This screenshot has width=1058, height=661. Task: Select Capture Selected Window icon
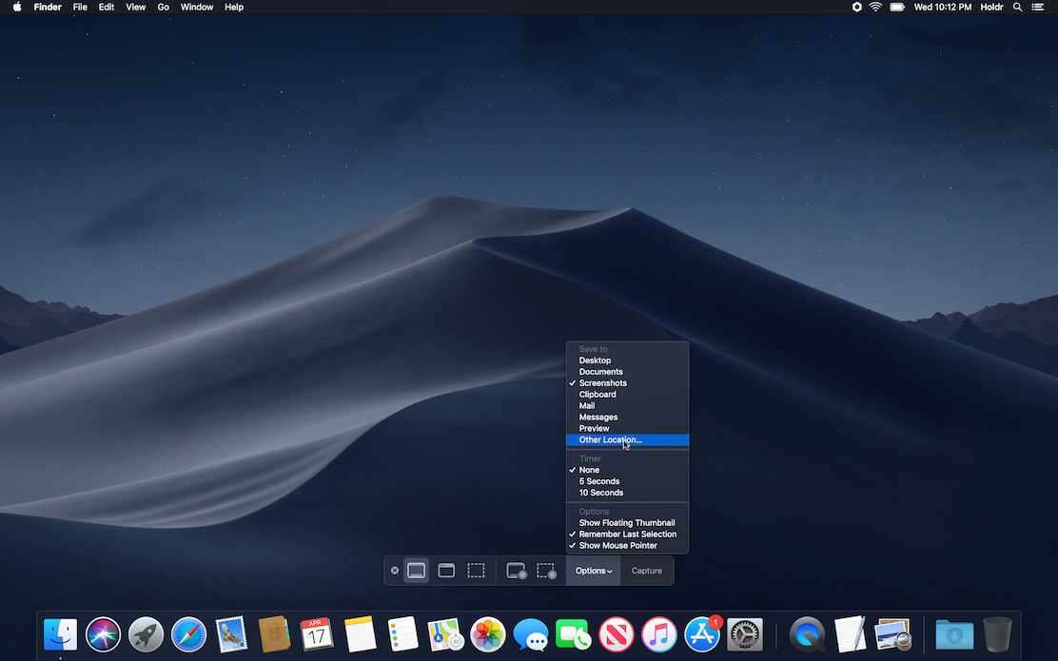point(446,571)
